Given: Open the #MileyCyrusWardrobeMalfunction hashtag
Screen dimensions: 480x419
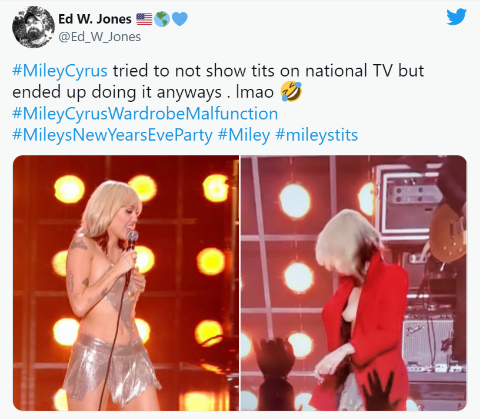Looking at the screenshot, I should [x=145, y=114].
